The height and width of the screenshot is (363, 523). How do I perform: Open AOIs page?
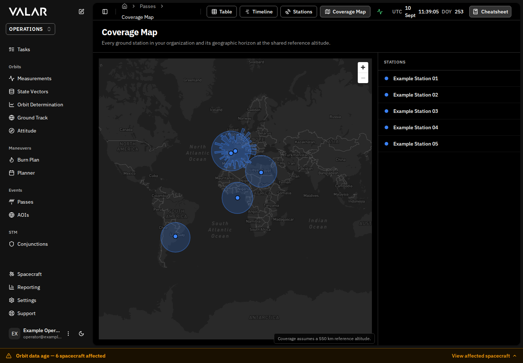point(46,215)
